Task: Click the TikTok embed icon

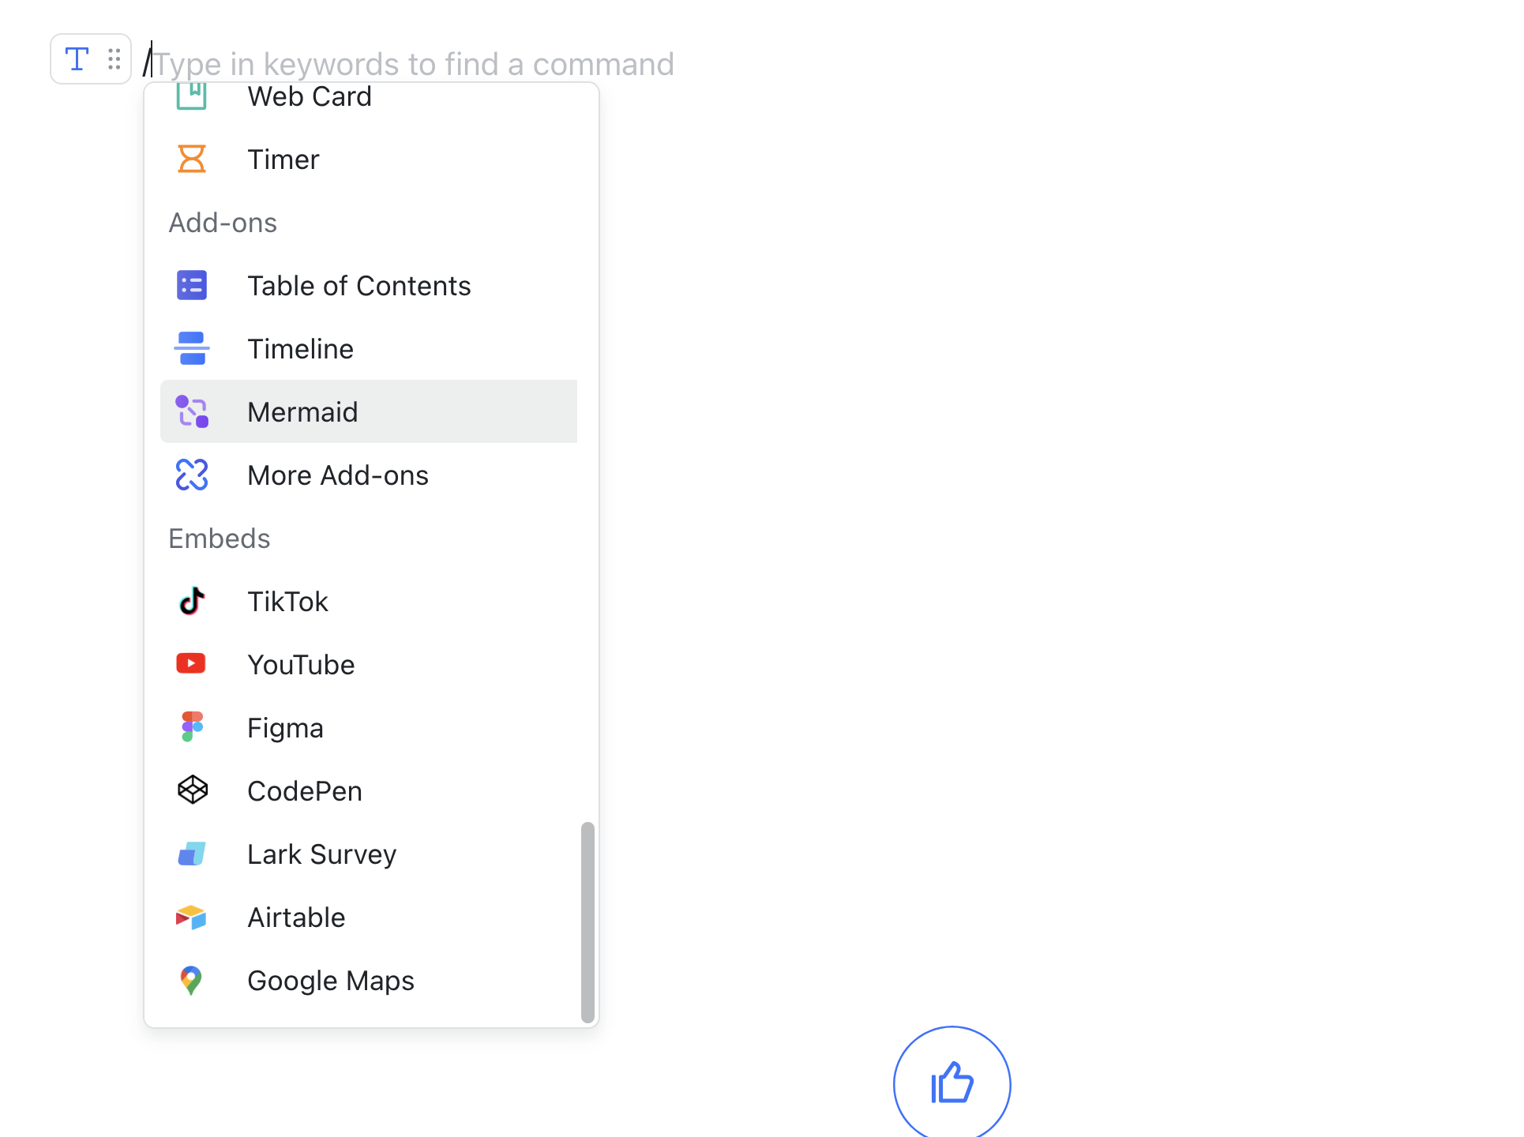Action: point(191,601)
